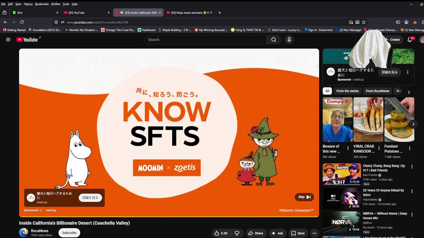Start voice search with the microphone icon

pyautogui.click(x=289, y=40)
